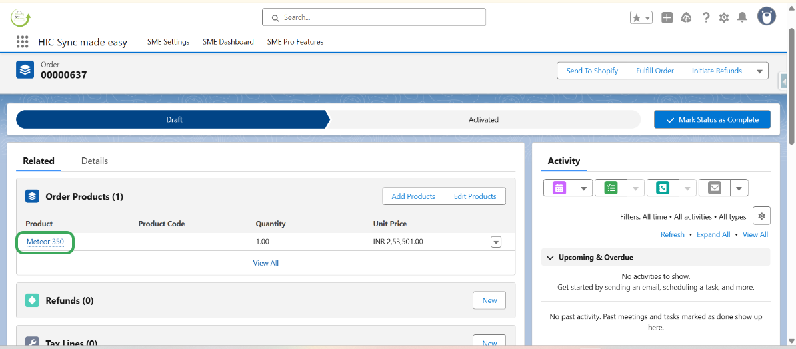796x349 pixels.
Task: Click the Add Products button
Action: pos(413,196)
